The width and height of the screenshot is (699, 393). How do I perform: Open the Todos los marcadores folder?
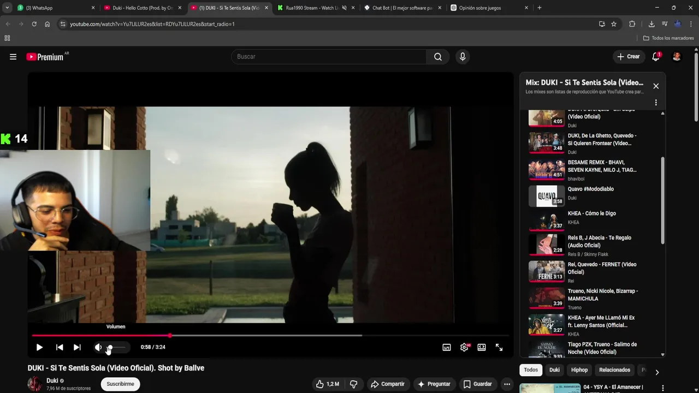[x=668, y=38]
